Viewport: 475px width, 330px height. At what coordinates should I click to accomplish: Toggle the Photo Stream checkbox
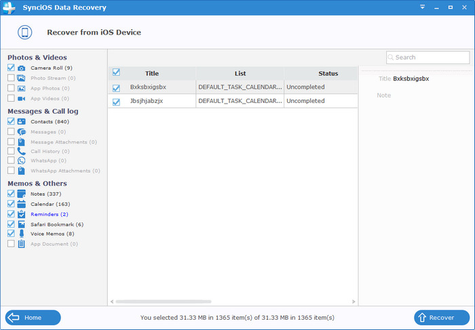pos(11,78)
